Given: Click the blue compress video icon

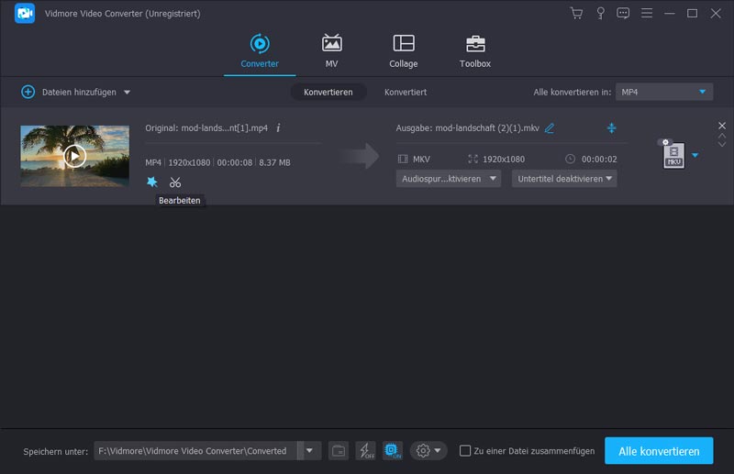Looking at the screenshot, I should coord(612,128).
